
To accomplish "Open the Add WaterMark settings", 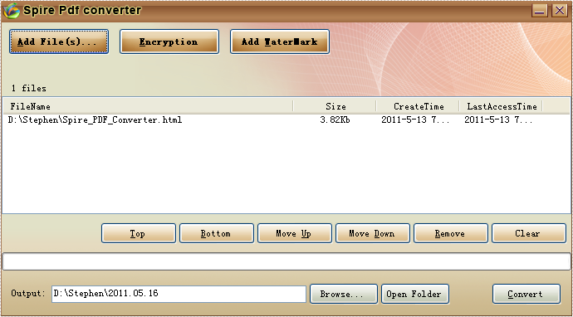I will [x=280, y=41].
